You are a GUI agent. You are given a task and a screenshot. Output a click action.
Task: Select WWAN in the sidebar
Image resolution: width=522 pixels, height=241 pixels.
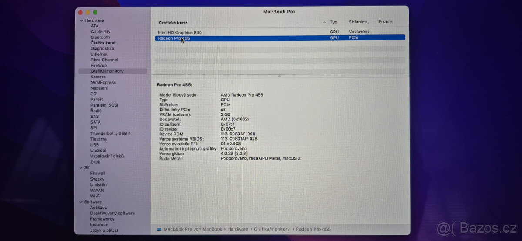coord(97,190)
